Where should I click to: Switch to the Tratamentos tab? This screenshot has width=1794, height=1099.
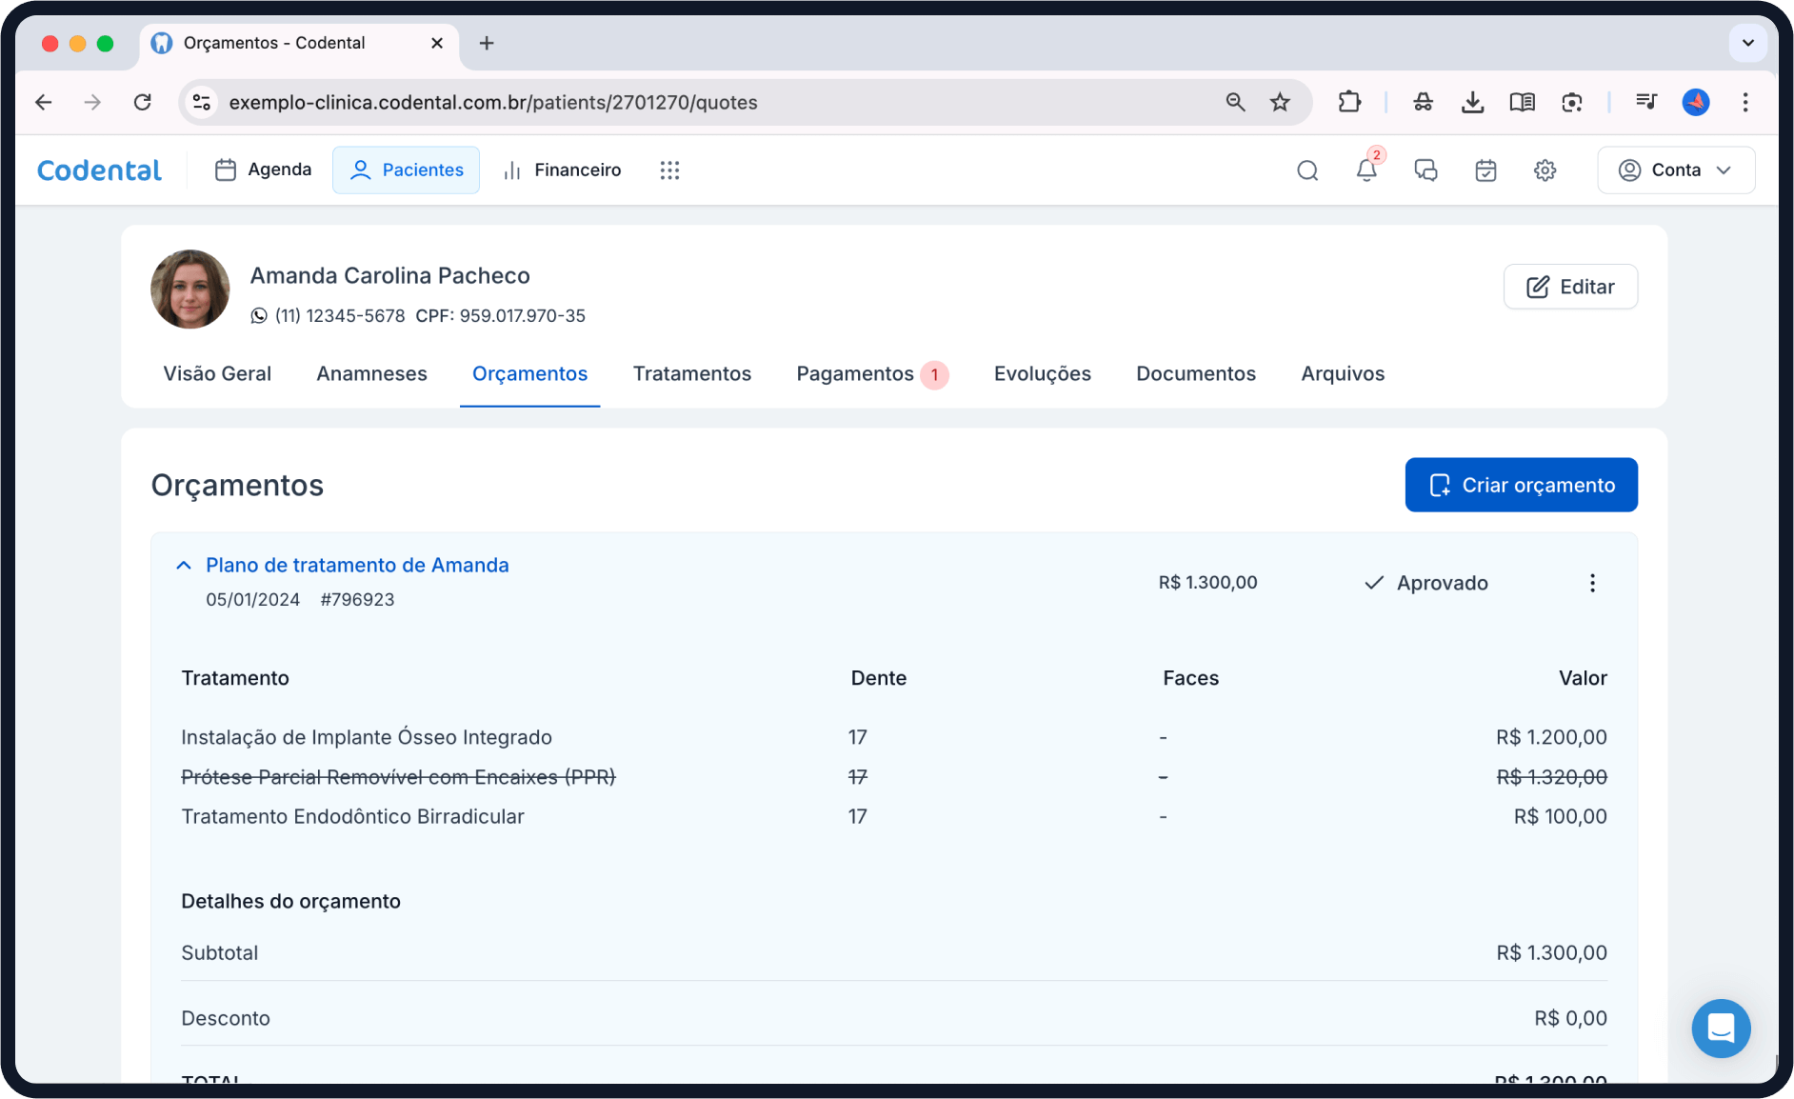pyautogui.click(x=691, y=374)
